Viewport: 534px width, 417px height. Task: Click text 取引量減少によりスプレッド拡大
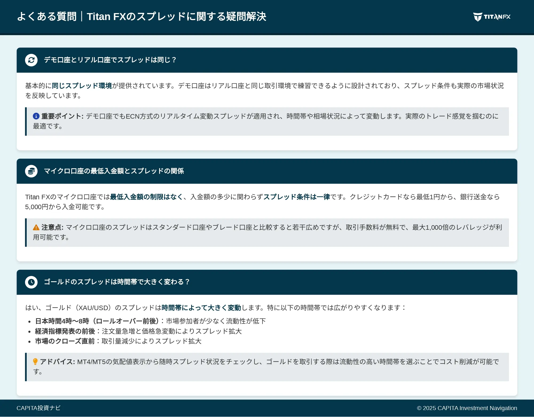coord(151,341)
